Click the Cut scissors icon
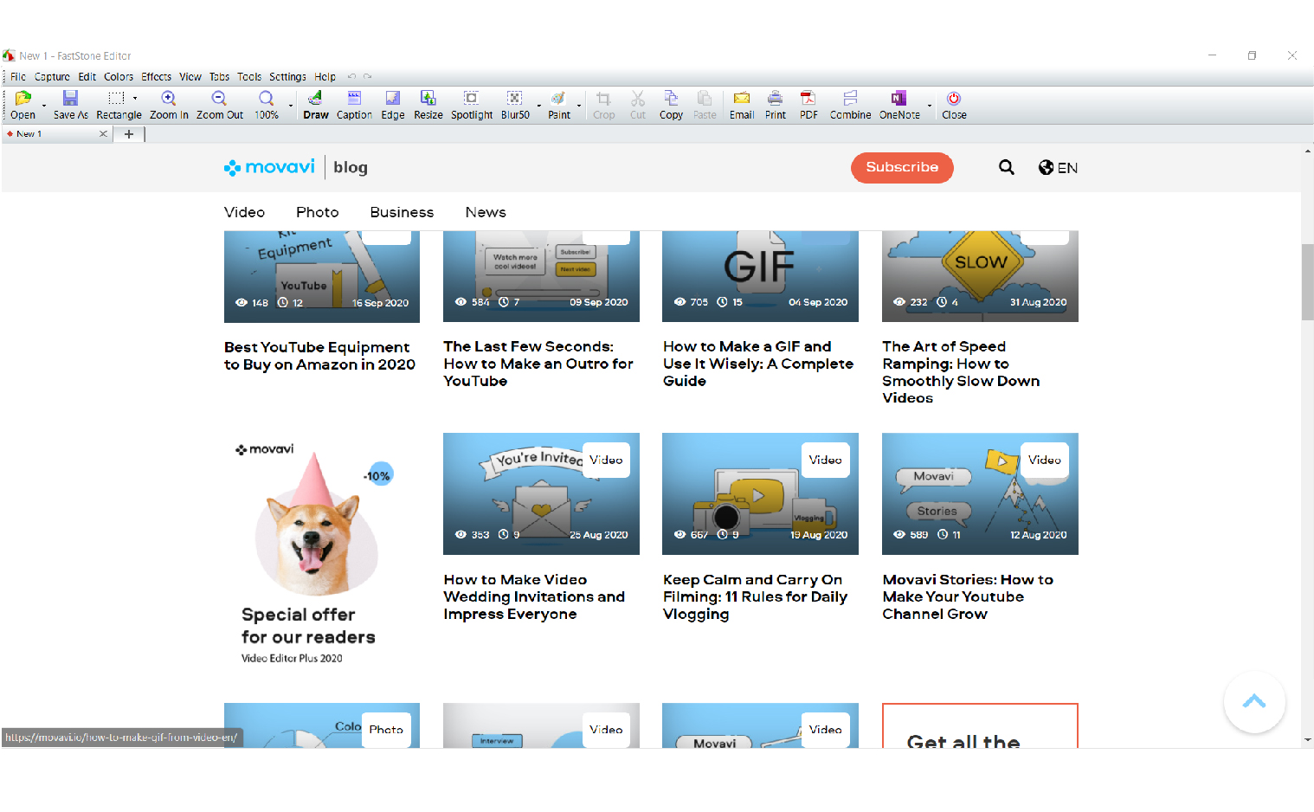 coord(638,105)
